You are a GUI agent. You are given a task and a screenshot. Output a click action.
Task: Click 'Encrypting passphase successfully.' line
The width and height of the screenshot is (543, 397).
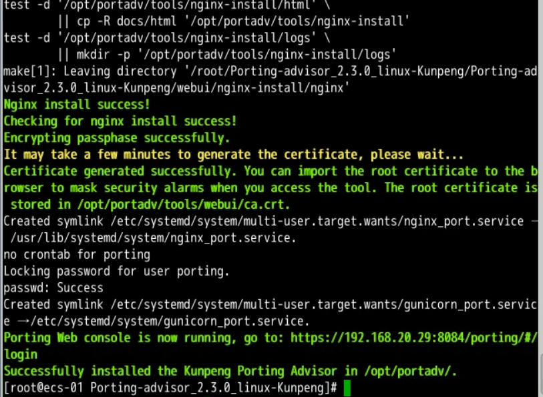tap(117, 138)
